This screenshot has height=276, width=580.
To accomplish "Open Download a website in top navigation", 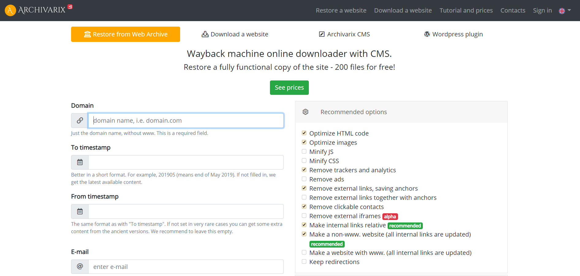I will pyautogui.click(x=403, y=10).
